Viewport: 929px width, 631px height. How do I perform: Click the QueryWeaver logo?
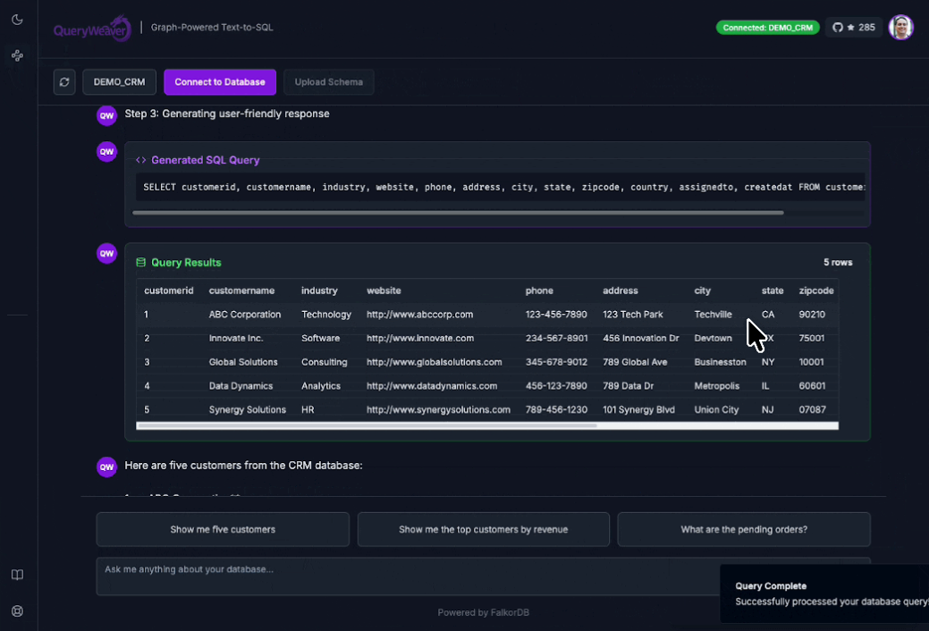click(92, 29)
